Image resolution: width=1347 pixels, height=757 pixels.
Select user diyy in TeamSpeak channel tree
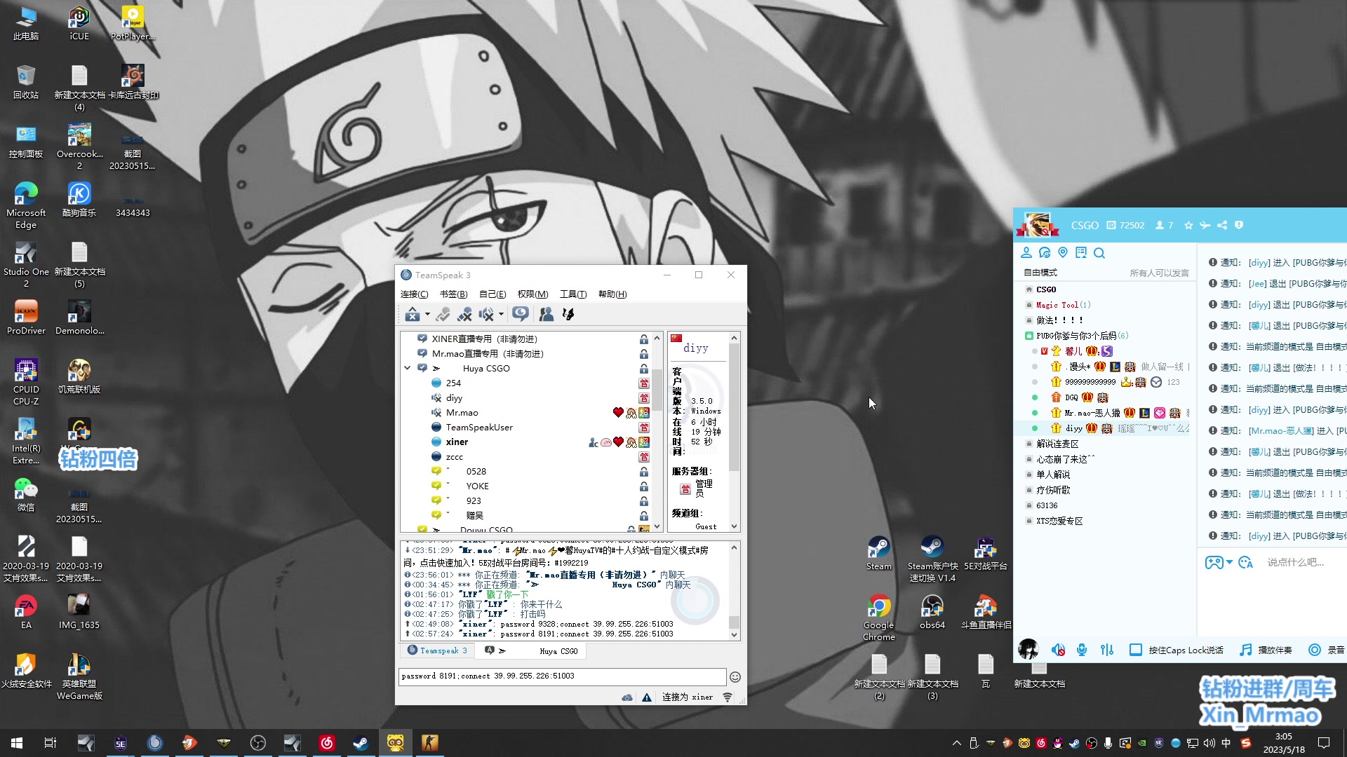(454, 398)
